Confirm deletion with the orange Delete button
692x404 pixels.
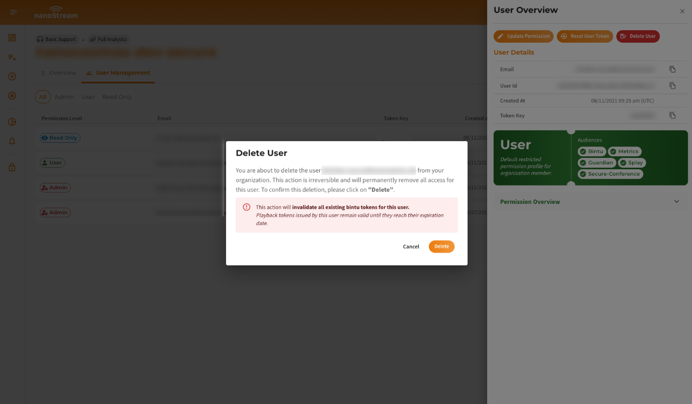click(x=442, y=246)
